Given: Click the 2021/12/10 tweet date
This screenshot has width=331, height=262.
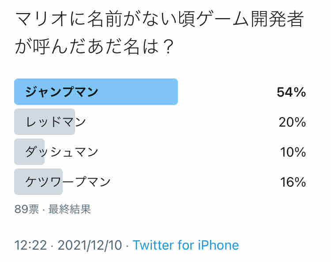Looking at the screenshot, I should point(90,245).
